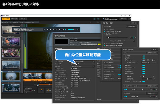Toggle the ディスプレイスケーリング enable switch
The image size is (160, 106).
point(126,89)
